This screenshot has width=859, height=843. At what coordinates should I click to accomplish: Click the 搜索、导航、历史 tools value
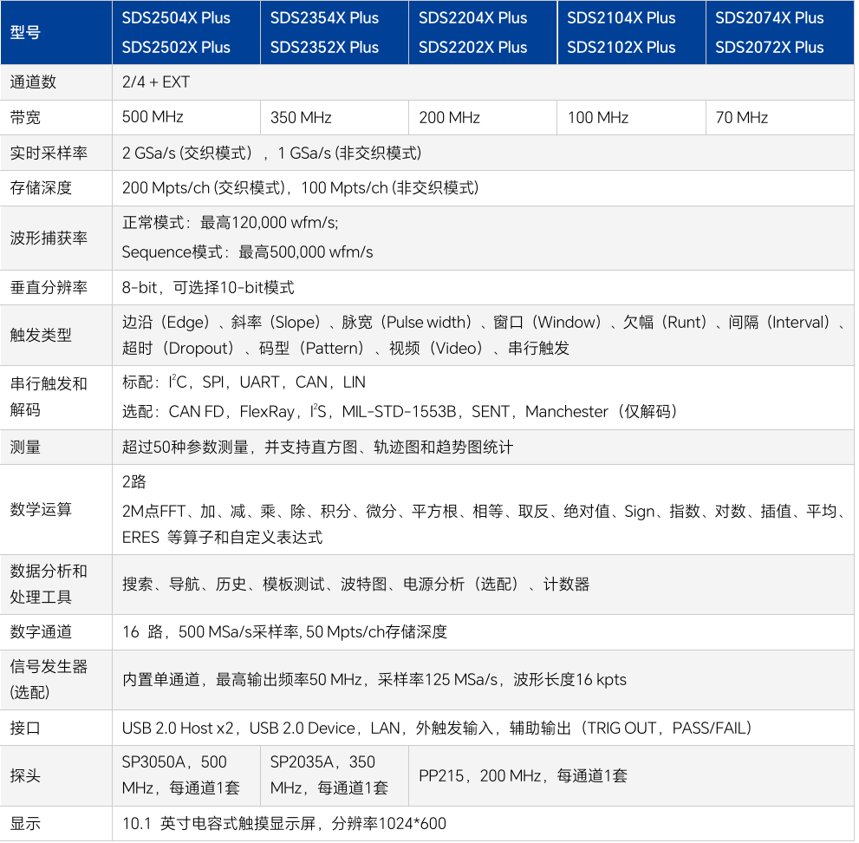(355, 585)
